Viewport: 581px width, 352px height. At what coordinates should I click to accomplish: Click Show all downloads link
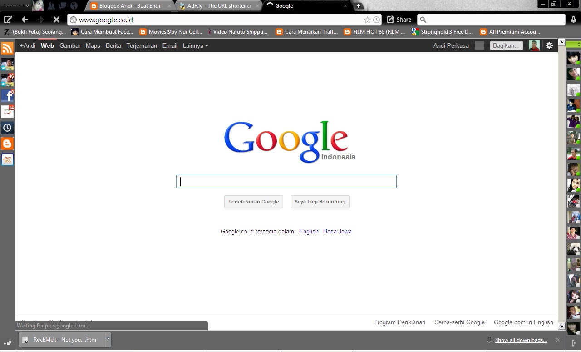[521, 340]
